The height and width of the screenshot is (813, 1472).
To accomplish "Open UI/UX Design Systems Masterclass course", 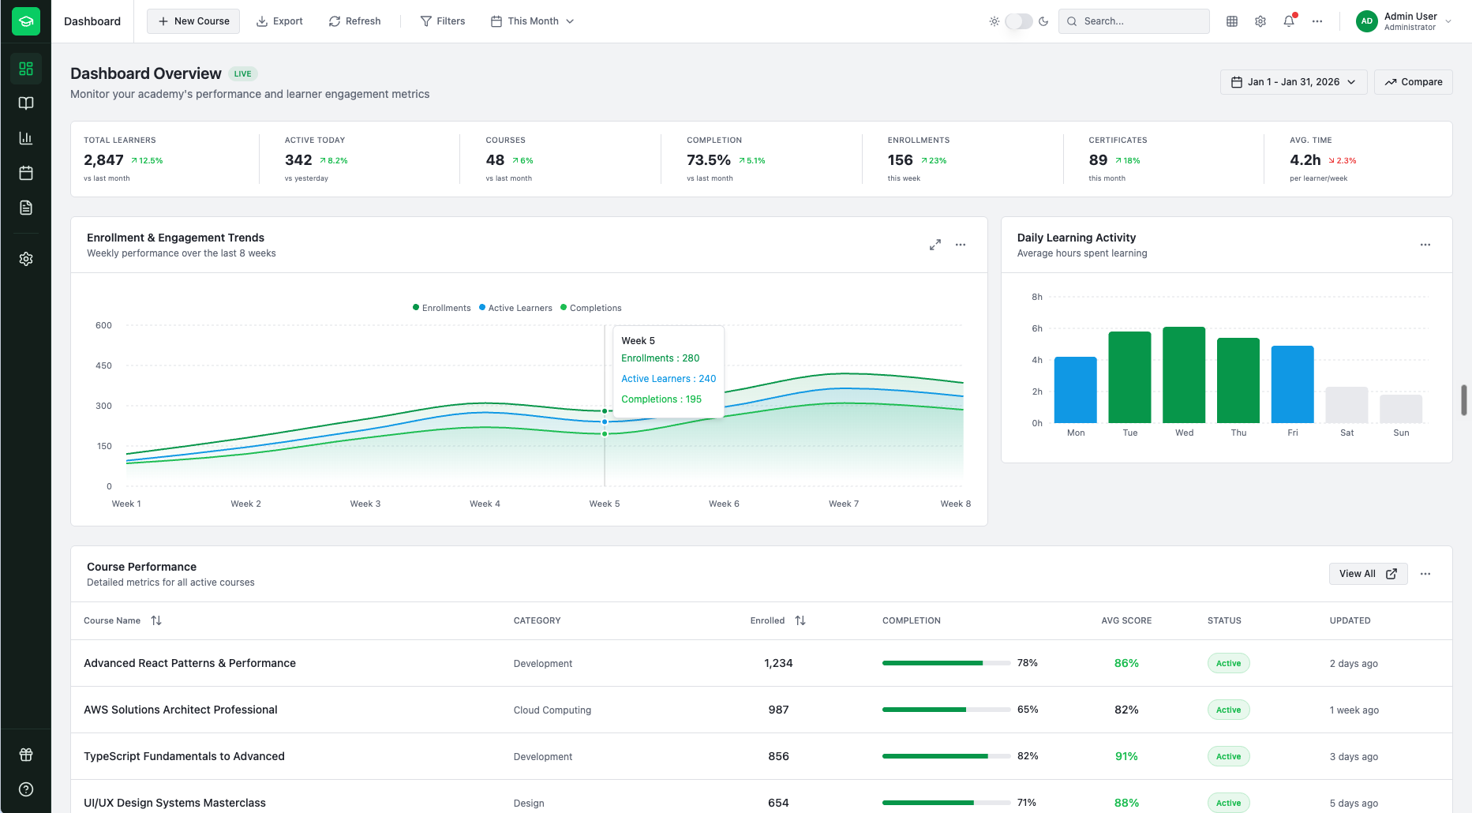I will point(175,803).
